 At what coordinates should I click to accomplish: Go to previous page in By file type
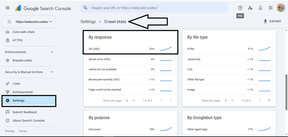tap(260, 100)
